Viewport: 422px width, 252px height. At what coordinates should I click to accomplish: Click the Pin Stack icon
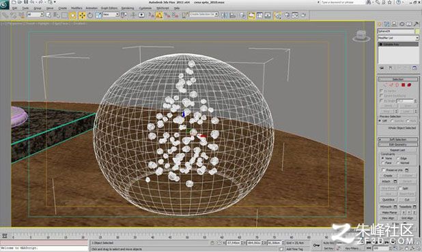click(x=382, y=68)
